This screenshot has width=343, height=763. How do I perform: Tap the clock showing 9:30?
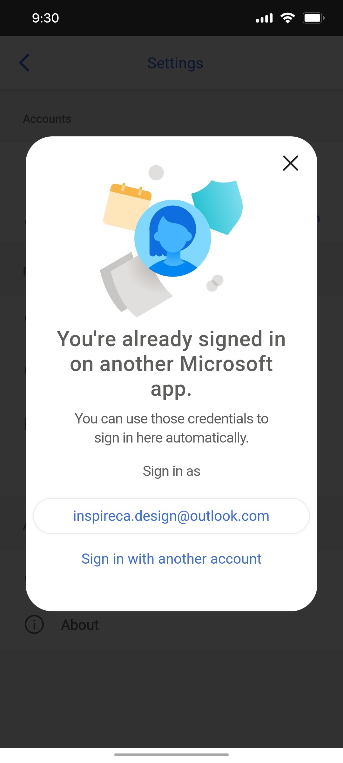coord(46,18)
